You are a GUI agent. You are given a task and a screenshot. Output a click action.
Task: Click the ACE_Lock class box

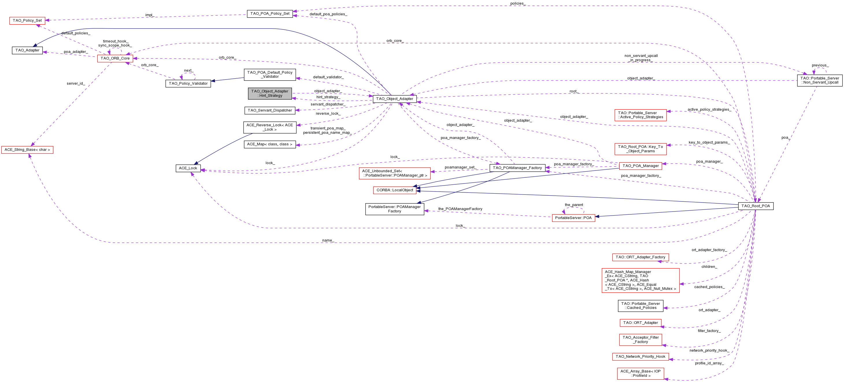pyautogui.click(x=188, y=168)
